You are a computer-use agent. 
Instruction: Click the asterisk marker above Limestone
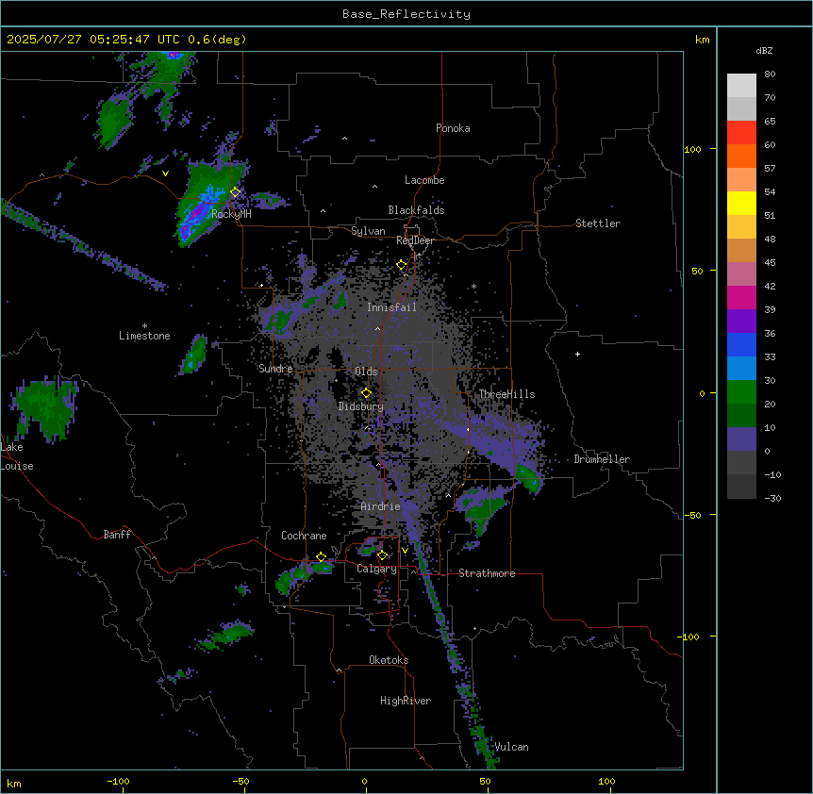coord(144,326)
